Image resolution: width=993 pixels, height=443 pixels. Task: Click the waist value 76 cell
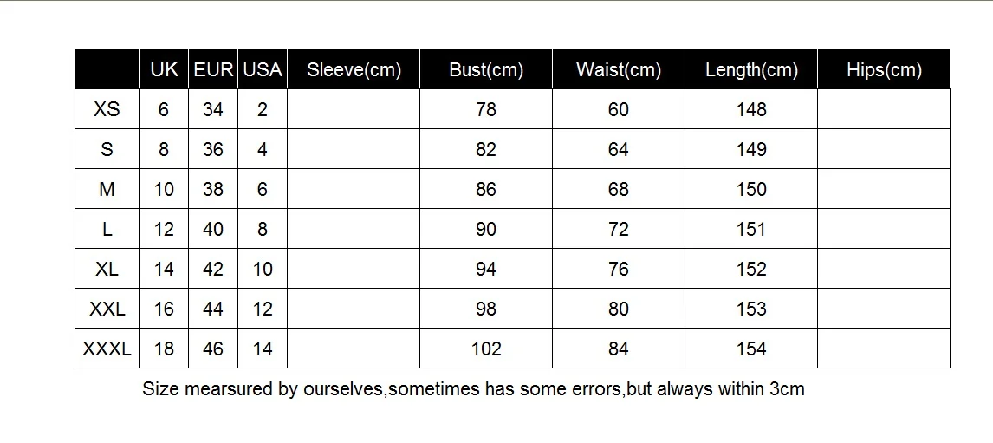click(619, 269)
